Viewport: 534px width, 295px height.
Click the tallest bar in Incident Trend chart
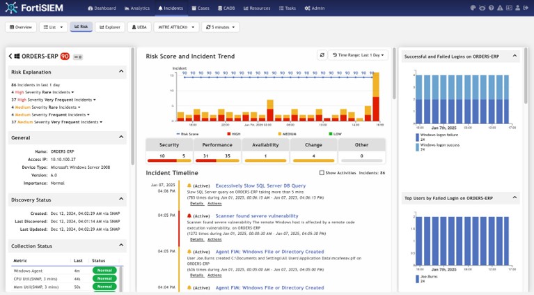377,98
